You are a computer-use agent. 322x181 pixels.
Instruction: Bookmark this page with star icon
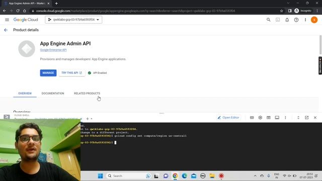point(282,11)
